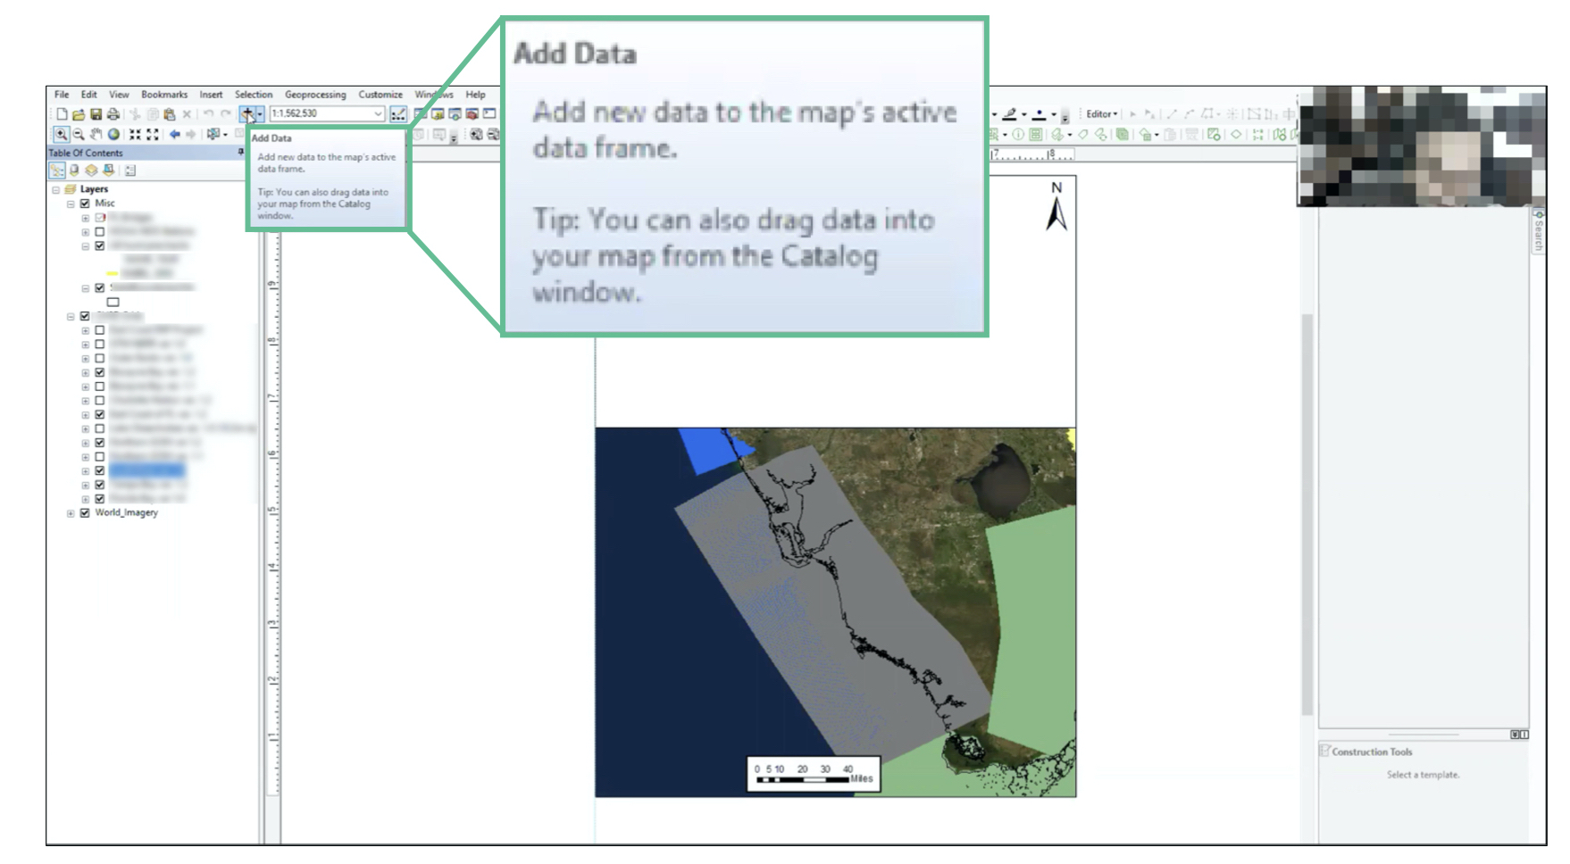
Task: Toggle the checkbox of the highlighted blue layer
Action: (99, 470)
